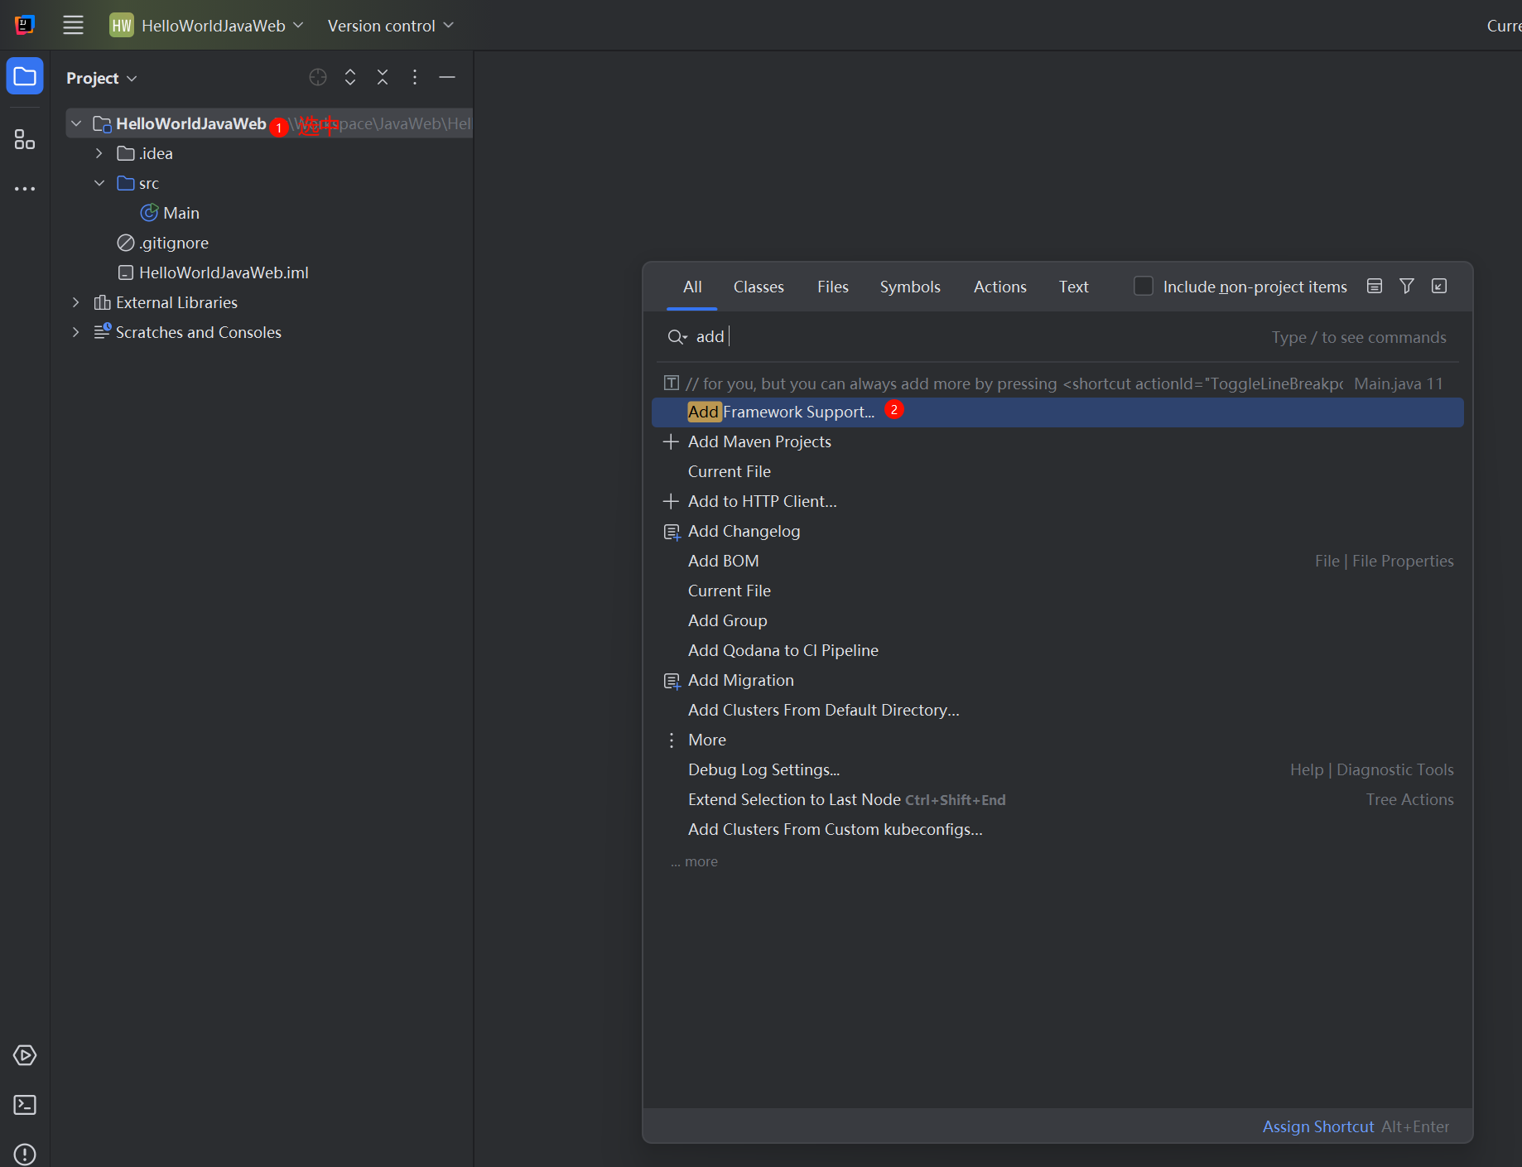This screenshot has width=1522, height=1167.
Task: Switch to the Actions tab
Action: click(1000, 287)
